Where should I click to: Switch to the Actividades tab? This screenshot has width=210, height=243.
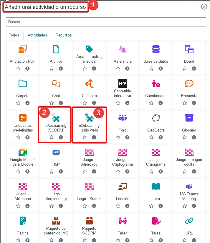click(x=37, y=35)
